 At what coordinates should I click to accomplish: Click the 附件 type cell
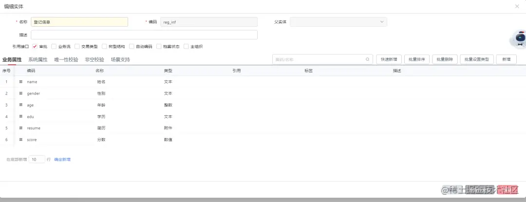(168, 128)
